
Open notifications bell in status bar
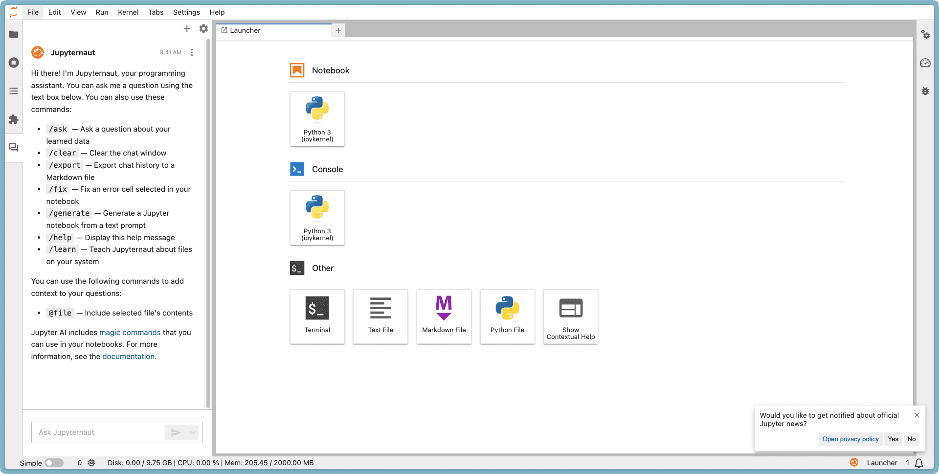(x=919, y=463)
